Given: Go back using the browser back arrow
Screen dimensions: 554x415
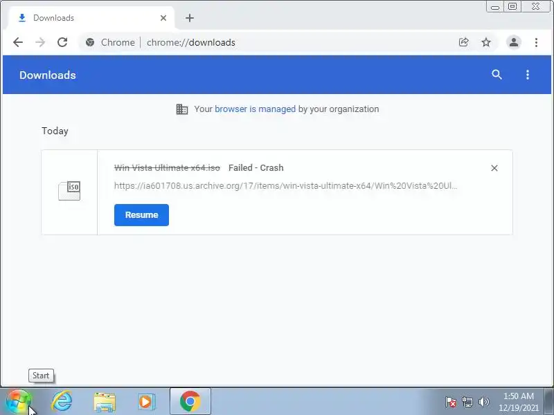Looking at the screenshot, I should 18,42.
